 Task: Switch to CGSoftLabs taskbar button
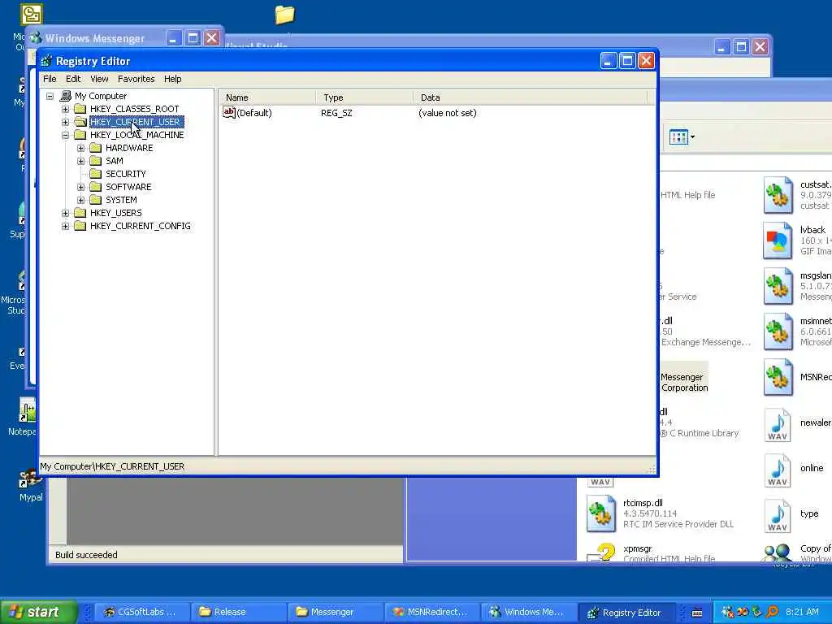[x=141, y=612]
